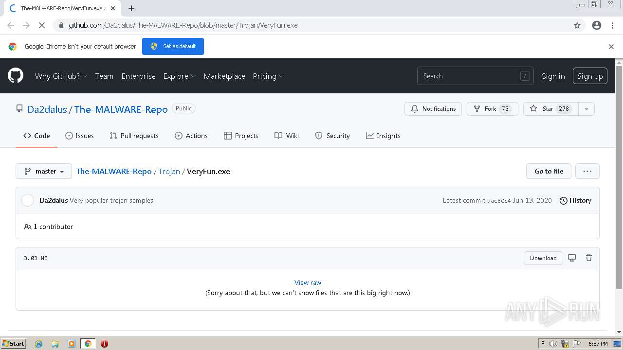Click the Go to file button
This screenshot has height=350, width=623.
(549, 171)
